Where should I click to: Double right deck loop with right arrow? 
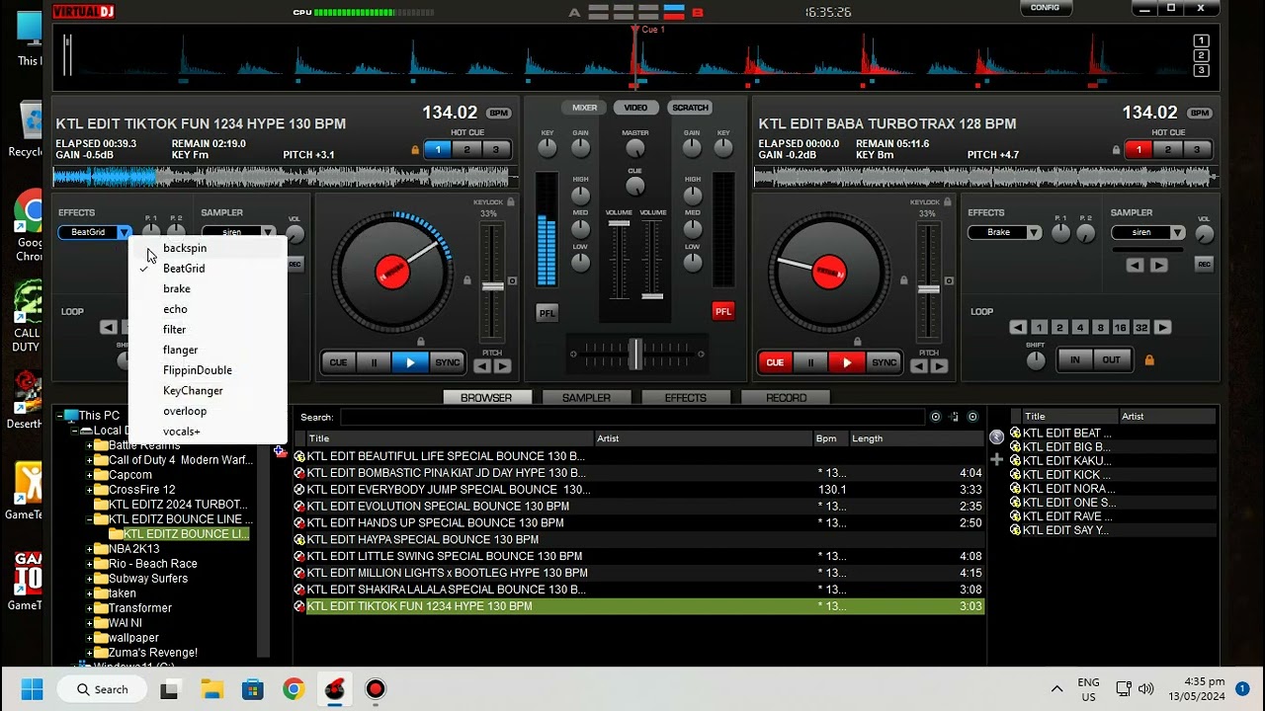1163,328
